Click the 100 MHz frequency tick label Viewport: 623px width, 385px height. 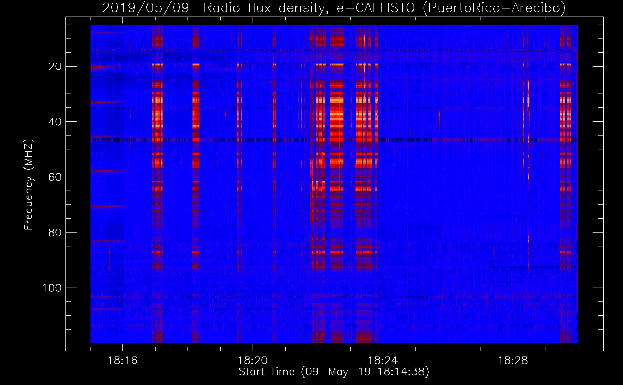click(x=52, y=288)
